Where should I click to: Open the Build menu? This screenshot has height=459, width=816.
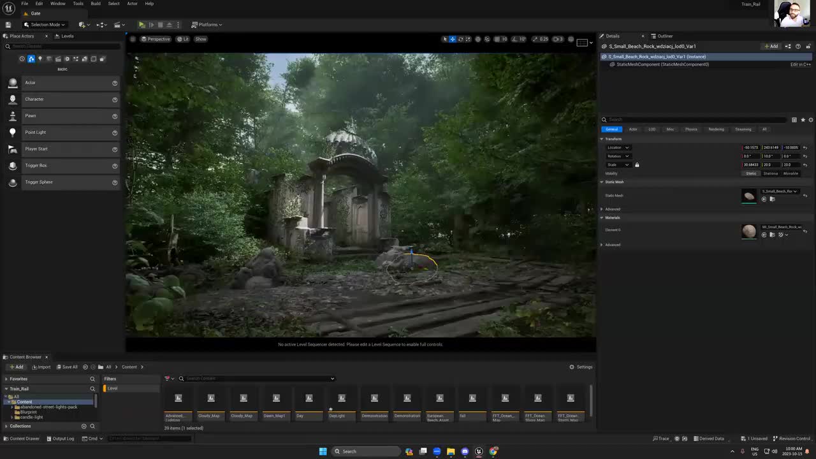click(x=96, y=4)
